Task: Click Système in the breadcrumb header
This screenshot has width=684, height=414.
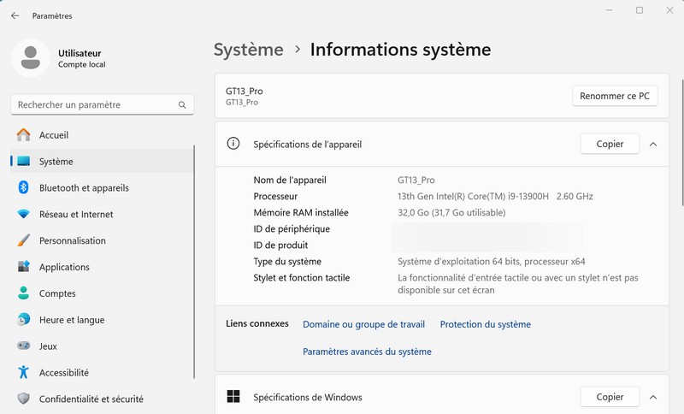Action: point(248,50)
